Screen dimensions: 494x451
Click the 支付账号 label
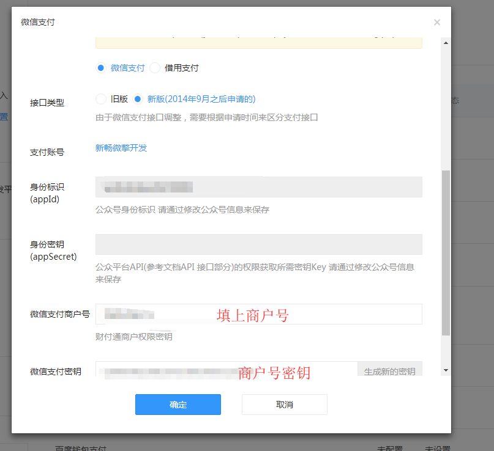[x=47, y=152]
